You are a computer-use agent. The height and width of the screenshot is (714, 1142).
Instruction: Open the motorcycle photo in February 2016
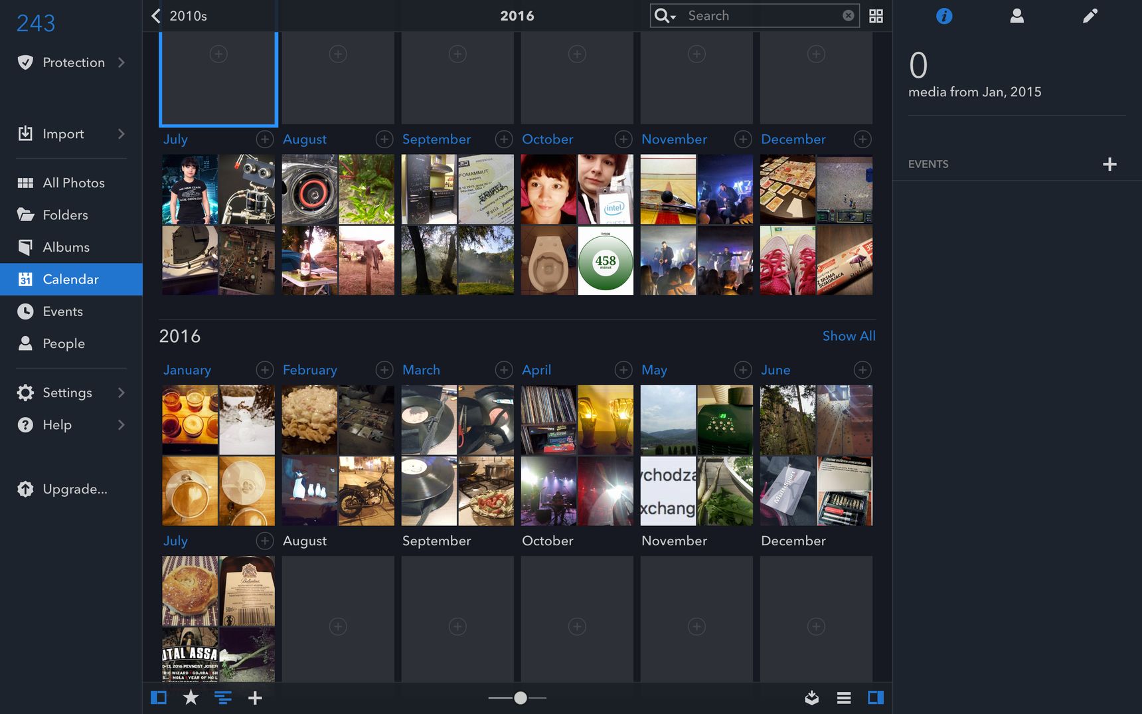click(x=367, y=491)
